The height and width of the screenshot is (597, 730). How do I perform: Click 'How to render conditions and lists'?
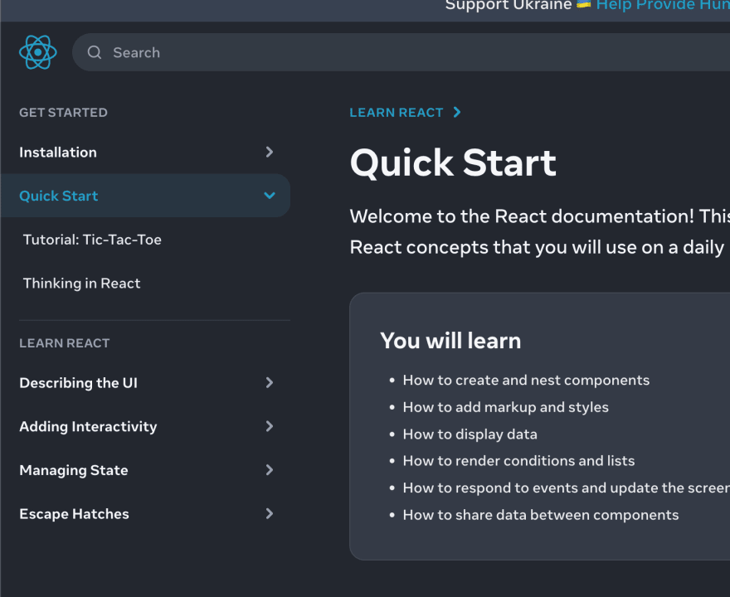pos(518,461)
